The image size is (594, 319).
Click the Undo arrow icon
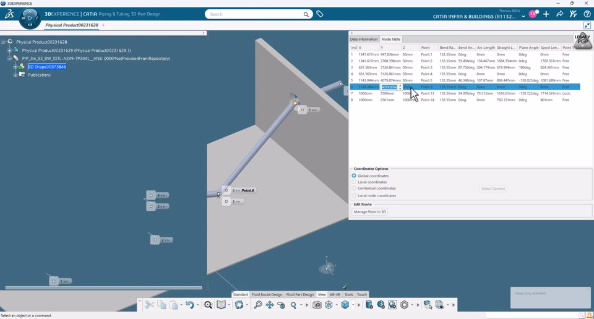[189, 305]
